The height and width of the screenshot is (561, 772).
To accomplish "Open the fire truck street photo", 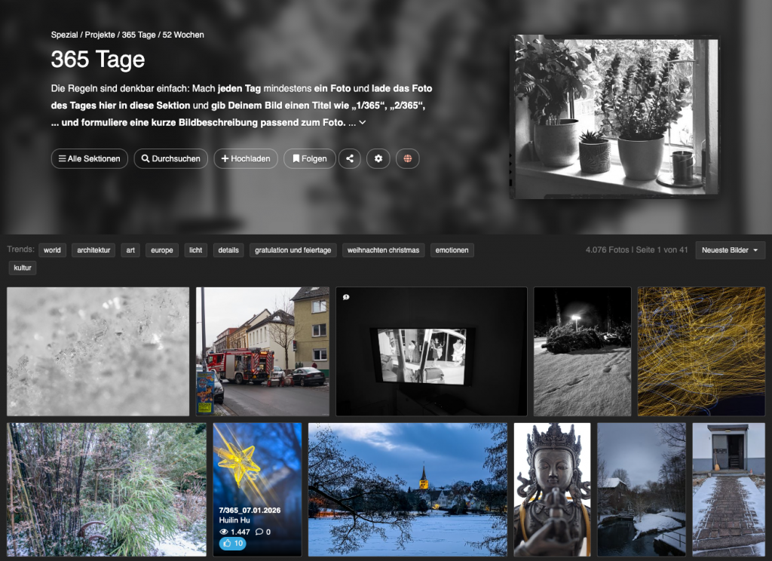I will coord(262,351).
